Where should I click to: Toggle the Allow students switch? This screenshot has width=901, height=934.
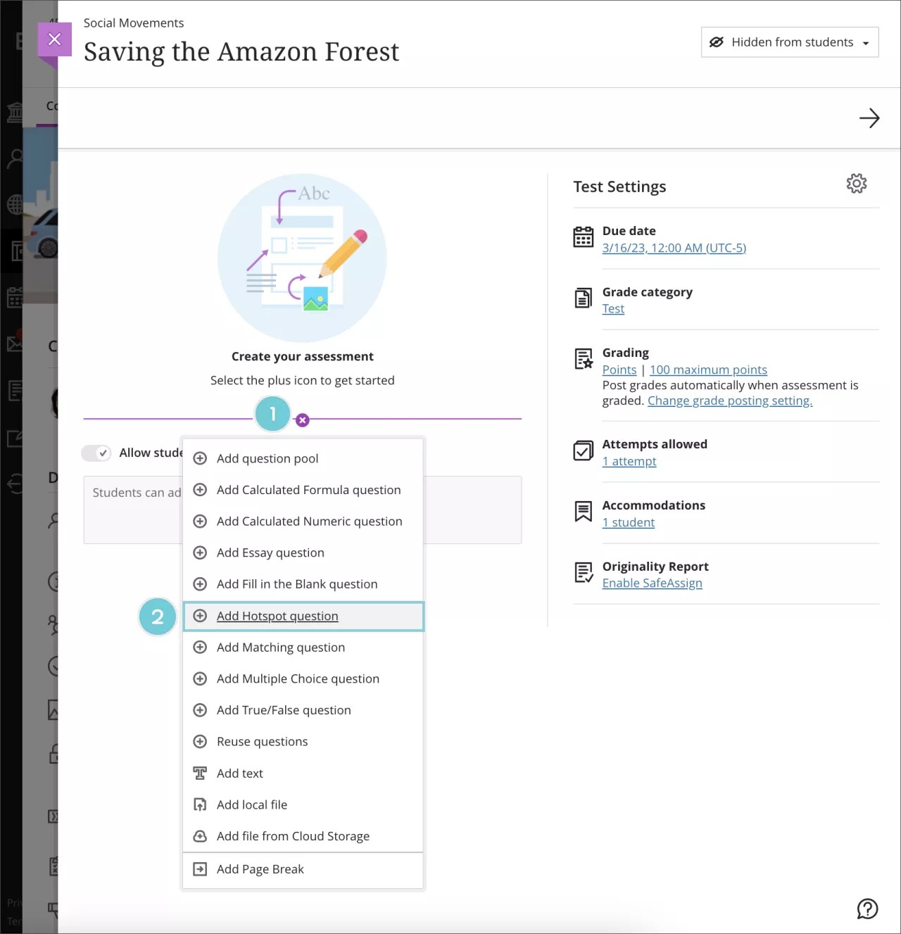tap(96, 453)
